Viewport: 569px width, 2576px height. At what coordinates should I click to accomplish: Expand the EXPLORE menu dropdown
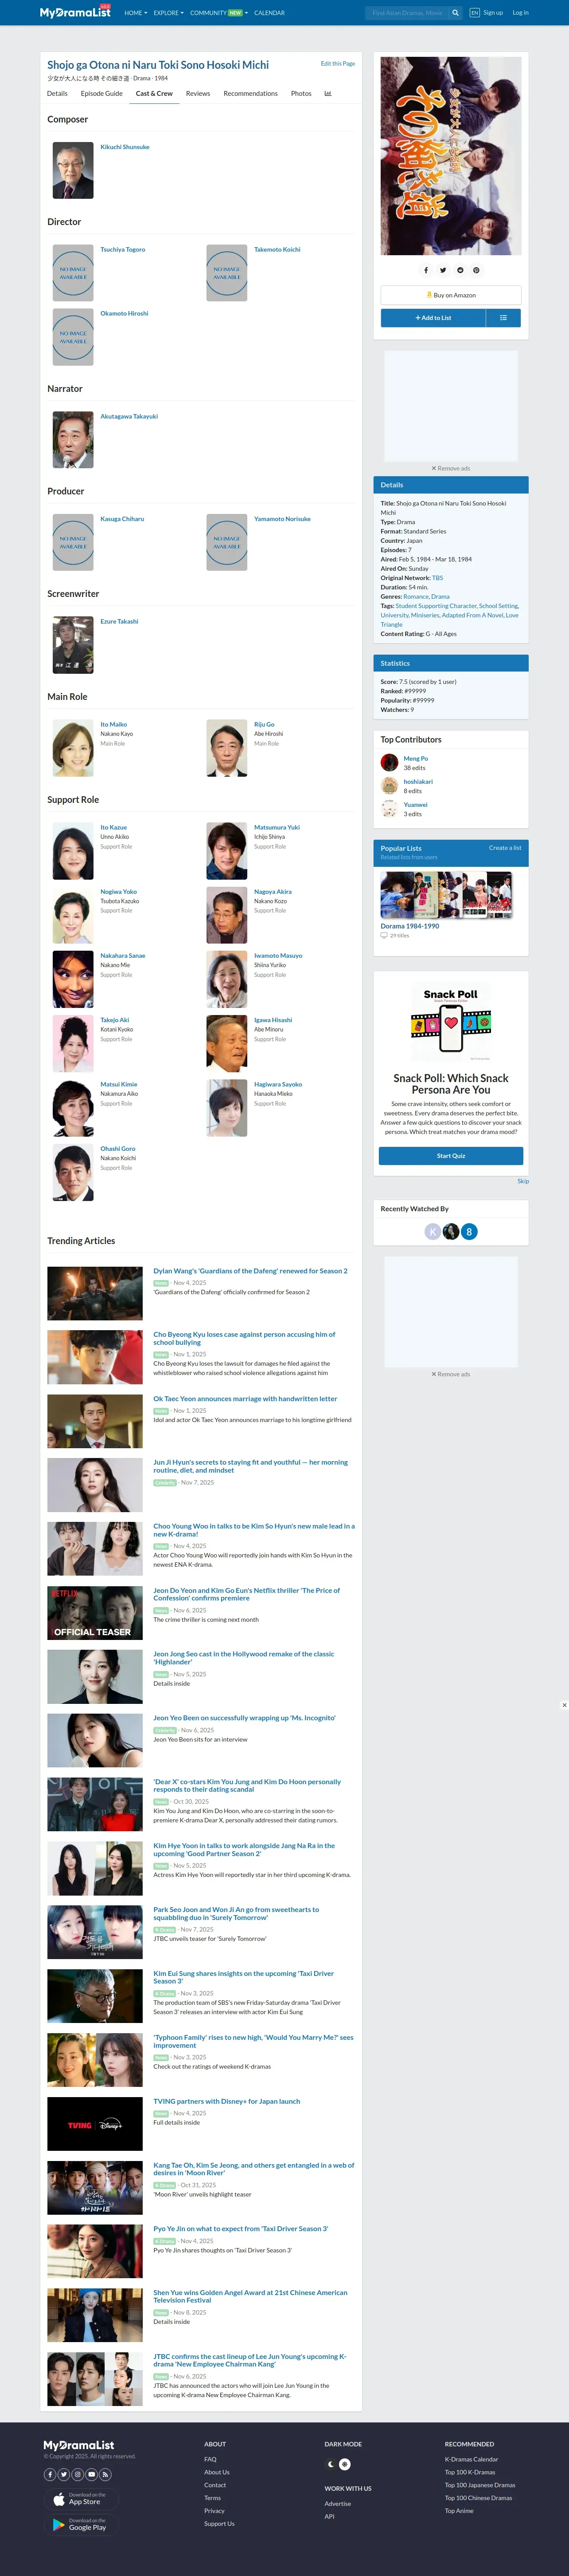coord(169,13)
